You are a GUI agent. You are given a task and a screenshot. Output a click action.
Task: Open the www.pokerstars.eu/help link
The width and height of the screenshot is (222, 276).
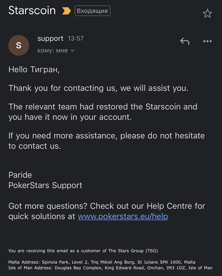(123, 216)
